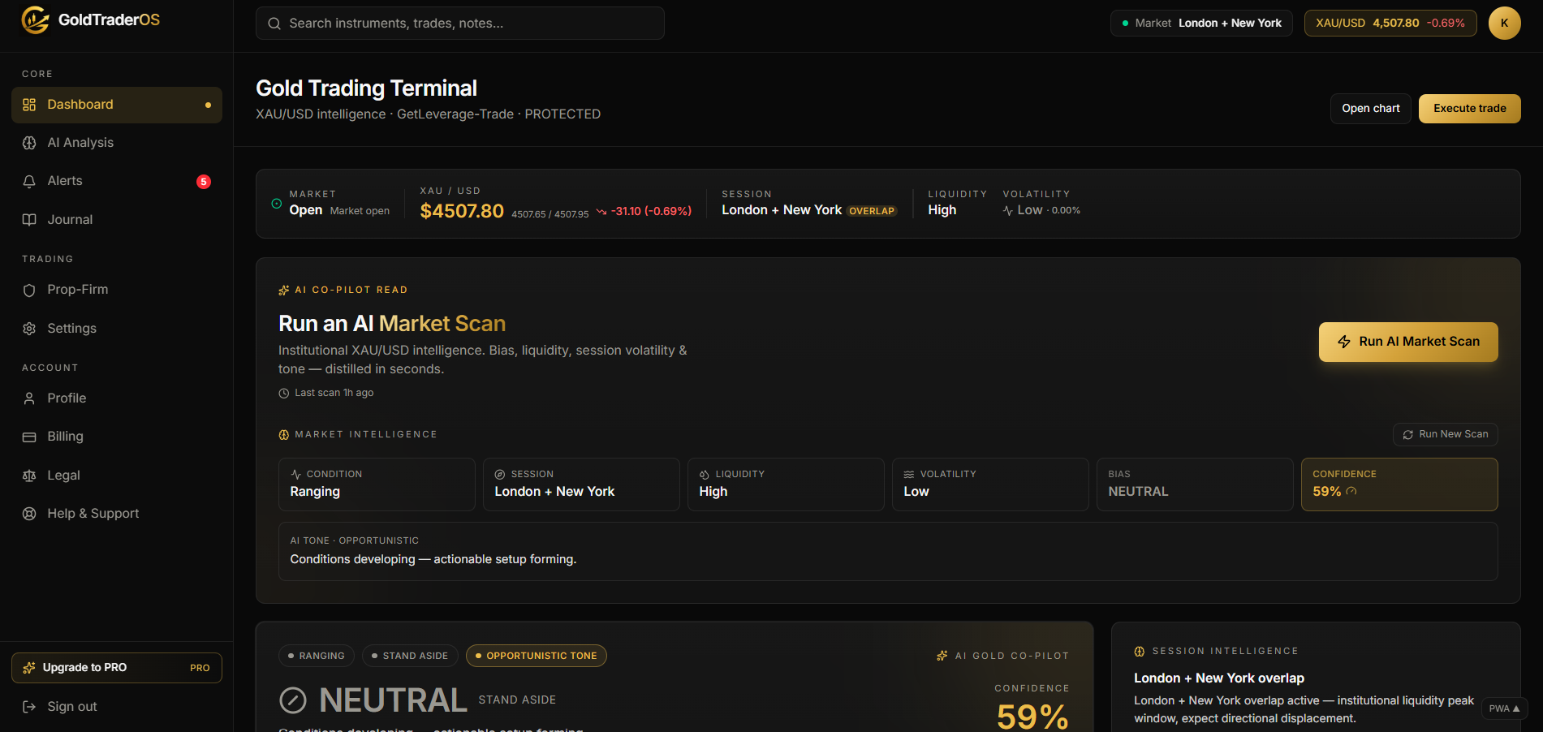Click the Run New Scan button
Viewport: 1543px width, 732px height.
(1446, 435)
